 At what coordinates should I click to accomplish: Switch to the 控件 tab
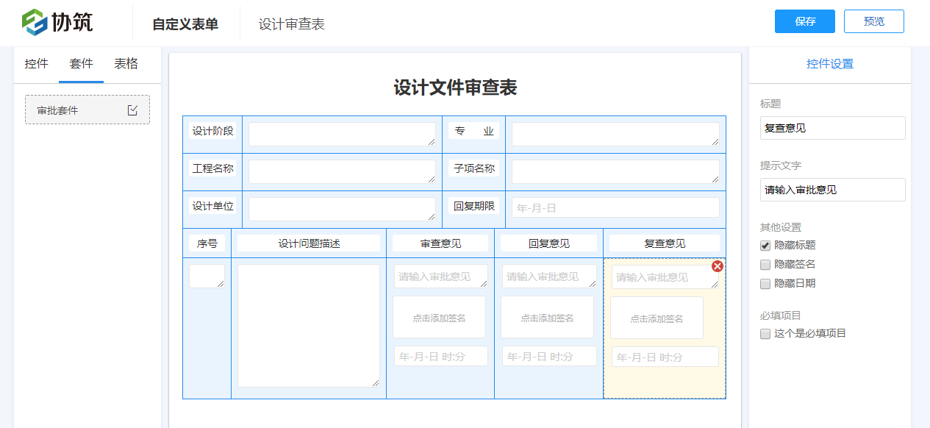click(35, 64)
